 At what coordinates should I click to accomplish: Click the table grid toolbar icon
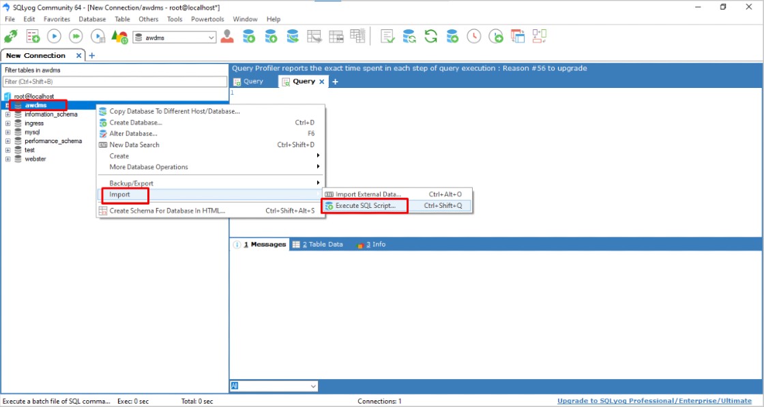click(357, 36)
